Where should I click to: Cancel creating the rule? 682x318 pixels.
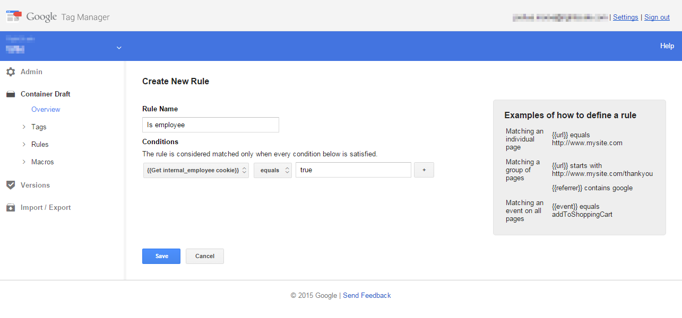pos(204,256)
